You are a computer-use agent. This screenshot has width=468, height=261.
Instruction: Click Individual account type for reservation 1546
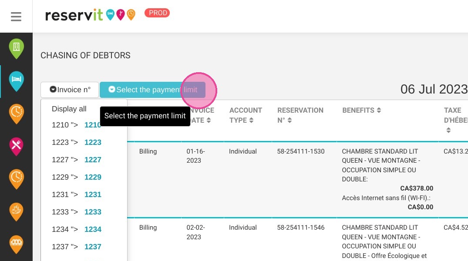click(242, 228)
